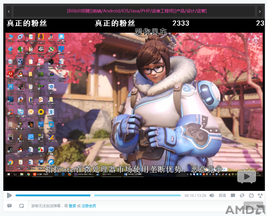This screenshot has width=267, height=216.
Task: Click the Firefox icon in the video's taskbar
Action: [x=69, y=174]
